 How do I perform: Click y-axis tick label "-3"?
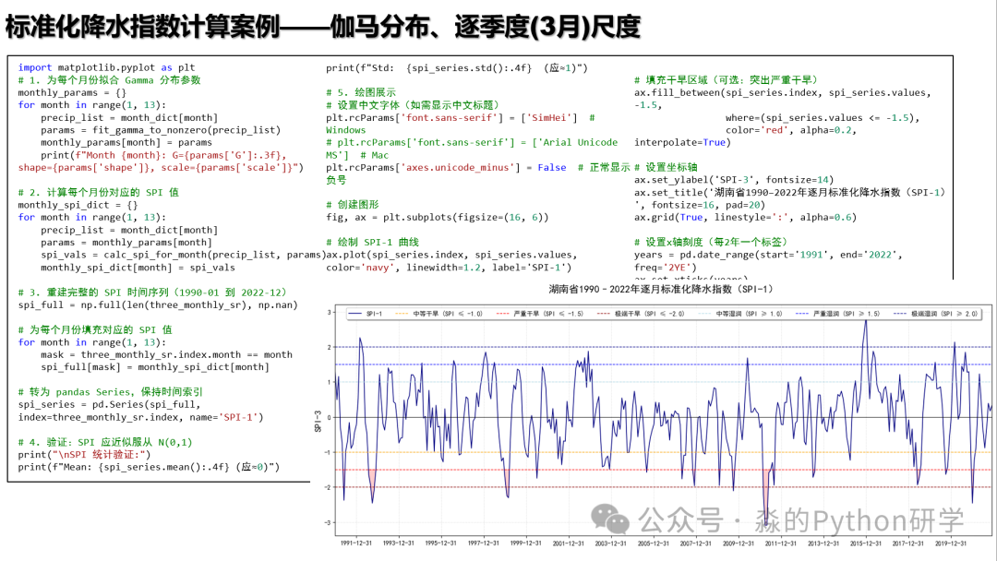329,523
